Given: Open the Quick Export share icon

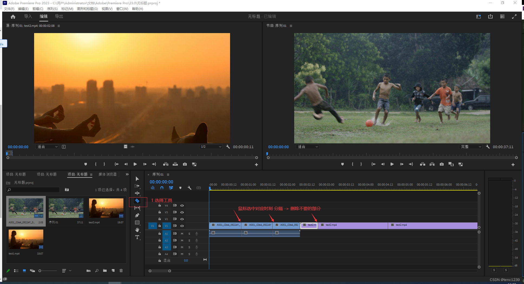Looking at the screenshot, I should click(490, 17).
